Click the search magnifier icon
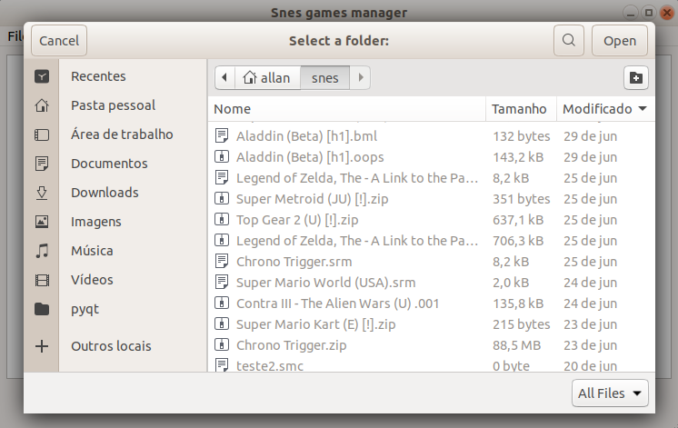The image size is (678, 428). click(569, 41)
